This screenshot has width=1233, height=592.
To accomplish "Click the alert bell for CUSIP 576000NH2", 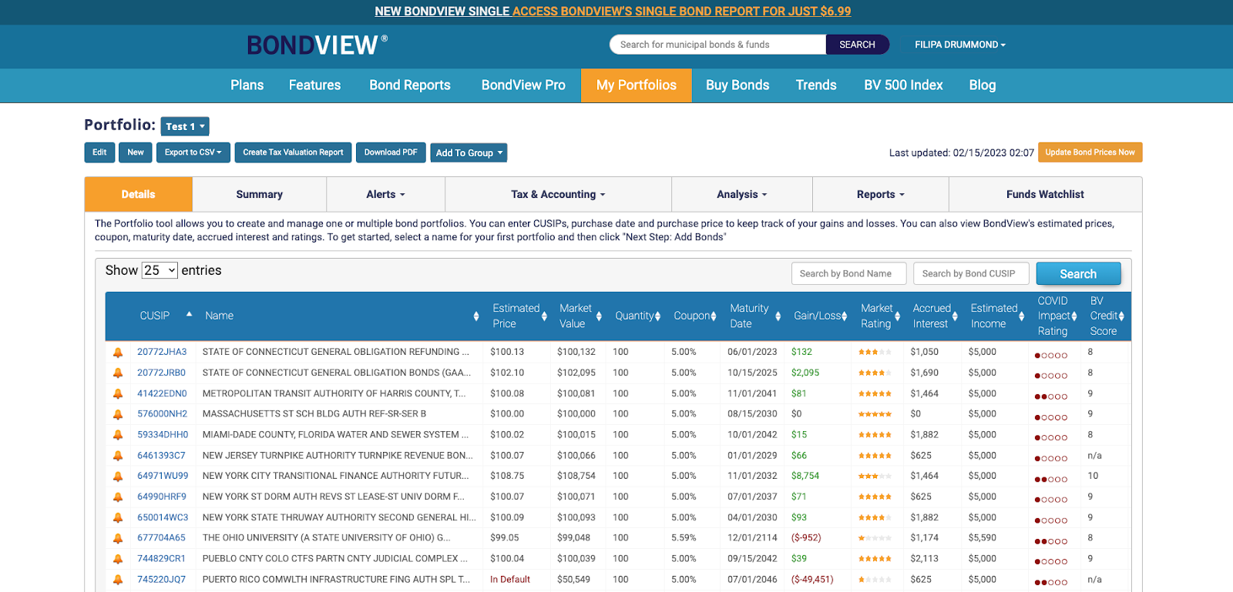I will (x=118, y=415).
